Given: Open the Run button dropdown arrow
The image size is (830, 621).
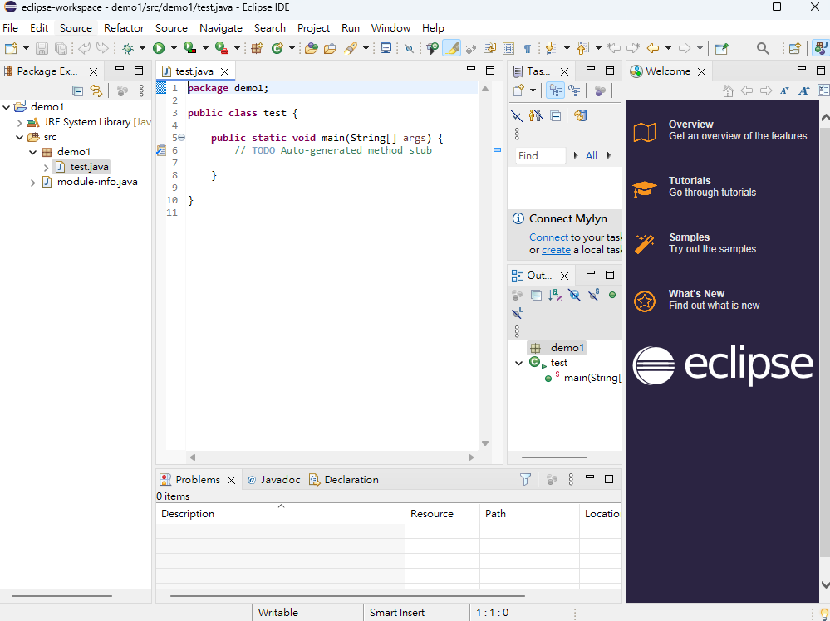Looking at the screenshot, I should pyautogui.click(x=173, y=49).
